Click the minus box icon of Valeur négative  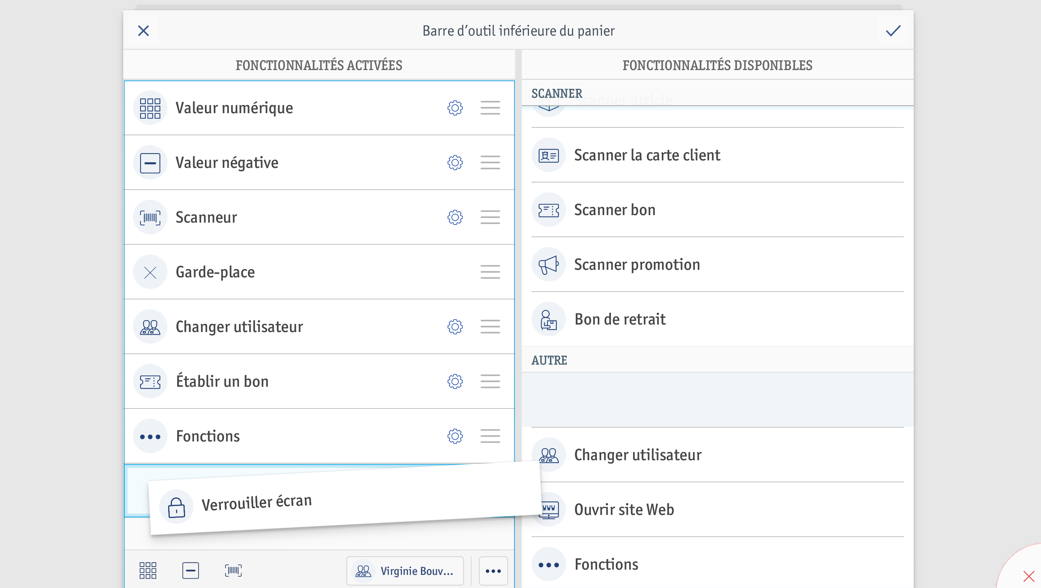pos(150,163)
